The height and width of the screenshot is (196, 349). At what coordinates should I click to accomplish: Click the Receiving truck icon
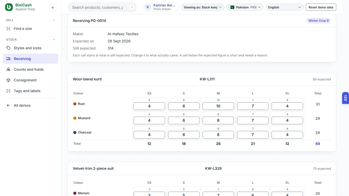tap(8, 59)
